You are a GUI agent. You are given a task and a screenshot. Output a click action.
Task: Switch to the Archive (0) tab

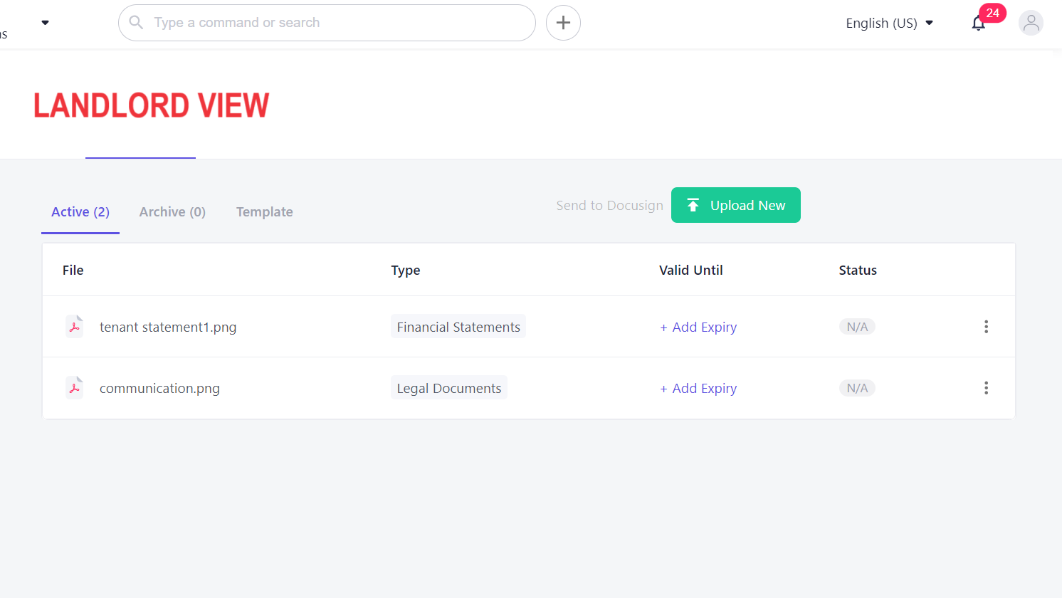pyautogui.click(x=172, y=211)
